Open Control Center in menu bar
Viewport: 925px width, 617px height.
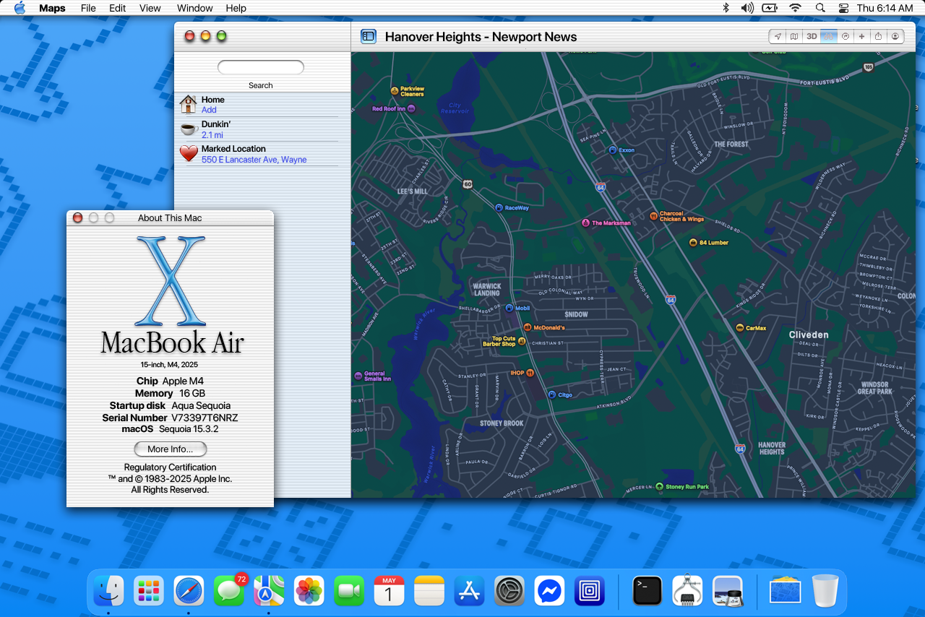pos(843,8)
